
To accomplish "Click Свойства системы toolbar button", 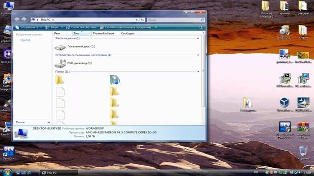I will 81,27.
